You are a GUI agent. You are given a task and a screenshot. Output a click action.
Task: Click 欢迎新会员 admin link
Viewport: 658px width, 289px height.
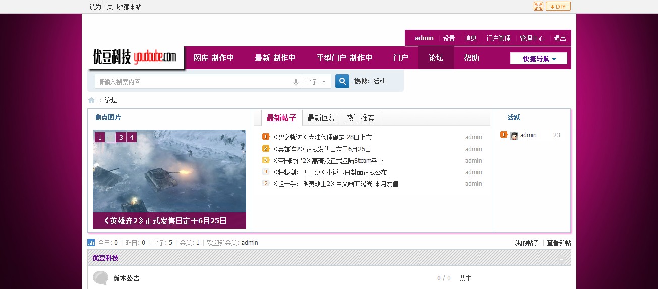point(250,243)
